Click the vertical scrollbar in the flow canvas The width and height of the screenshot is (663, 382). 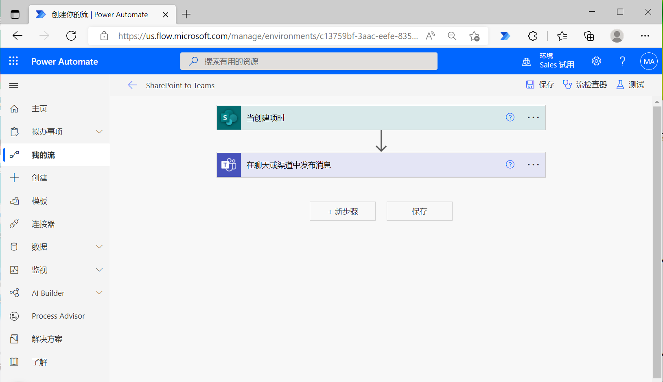click(657, 242)
